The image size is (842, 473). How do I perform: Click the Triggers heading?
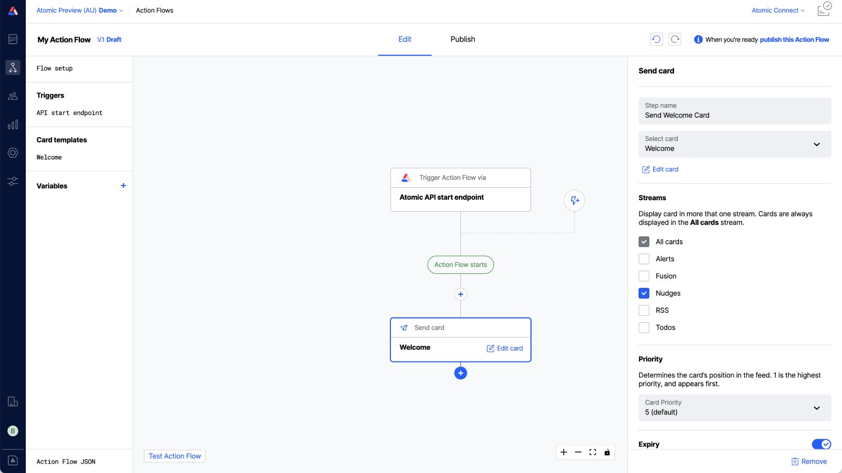(x=51, y=96)
